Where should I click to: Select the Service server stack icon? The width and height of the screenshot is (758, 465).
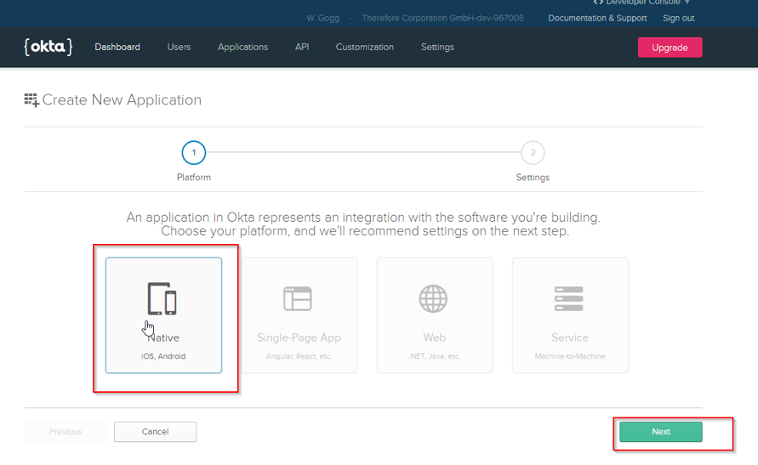(569, 298)
